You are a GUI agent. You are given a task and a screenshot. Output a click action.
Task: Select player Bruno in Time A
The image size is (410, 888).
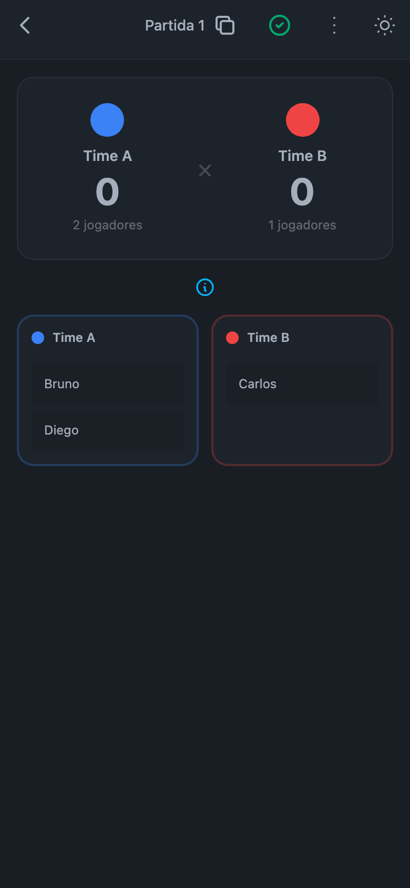[x=108, y=384]
